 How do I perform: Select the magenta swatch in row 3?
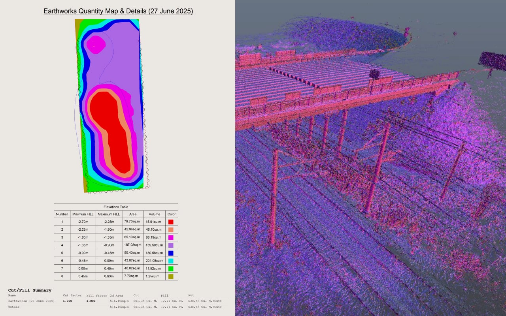point(171,237)
